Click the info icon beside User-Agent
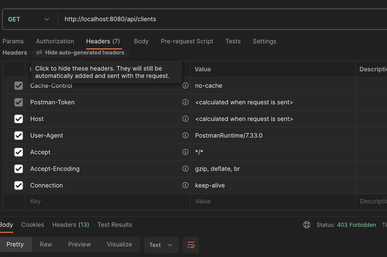 click(185, 136)
